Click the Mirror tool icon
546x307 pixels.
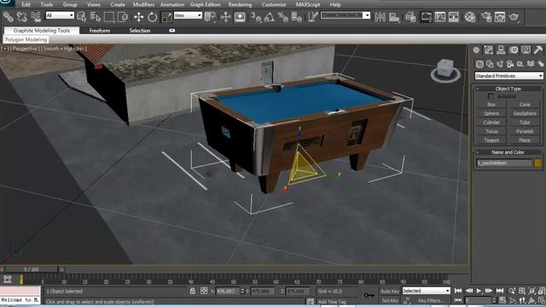tap(380, 17)
